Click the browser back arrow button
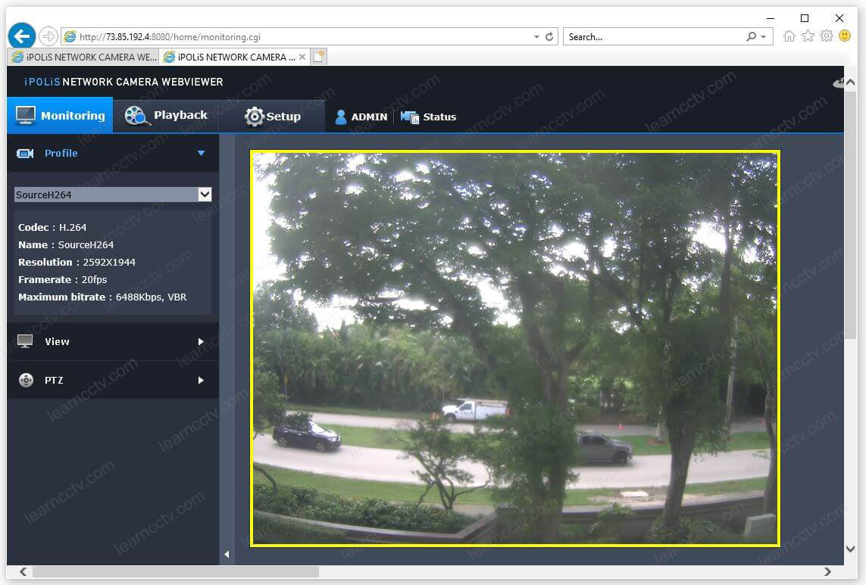The height and width of the screenshot is (585, 866). pos(21,36)
